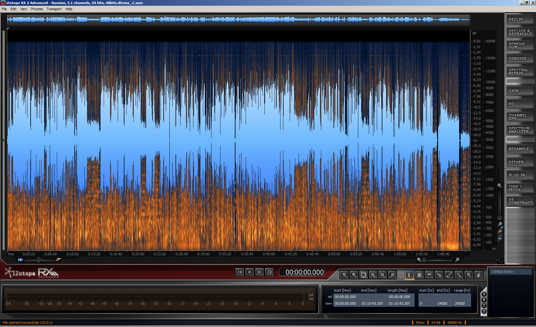Open the Edit menu
This screenshot has width=536, height=327.
point(13,9)
